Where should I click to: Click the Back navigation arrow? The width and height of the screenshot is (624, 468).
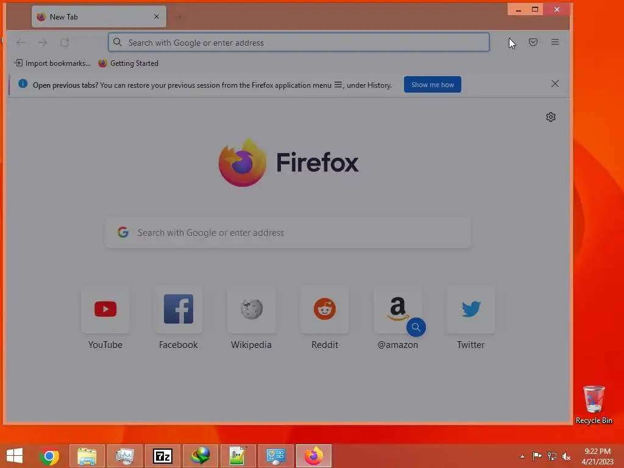[21, 42]
